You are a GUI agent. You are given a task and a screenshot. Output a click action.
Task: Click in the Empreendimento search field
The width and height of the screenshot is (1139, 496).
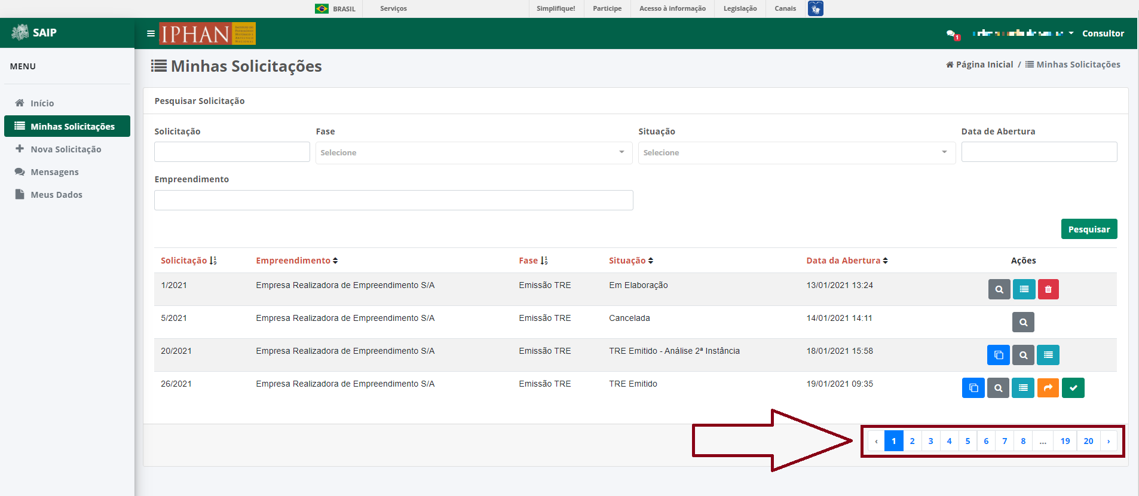point(394,200)
